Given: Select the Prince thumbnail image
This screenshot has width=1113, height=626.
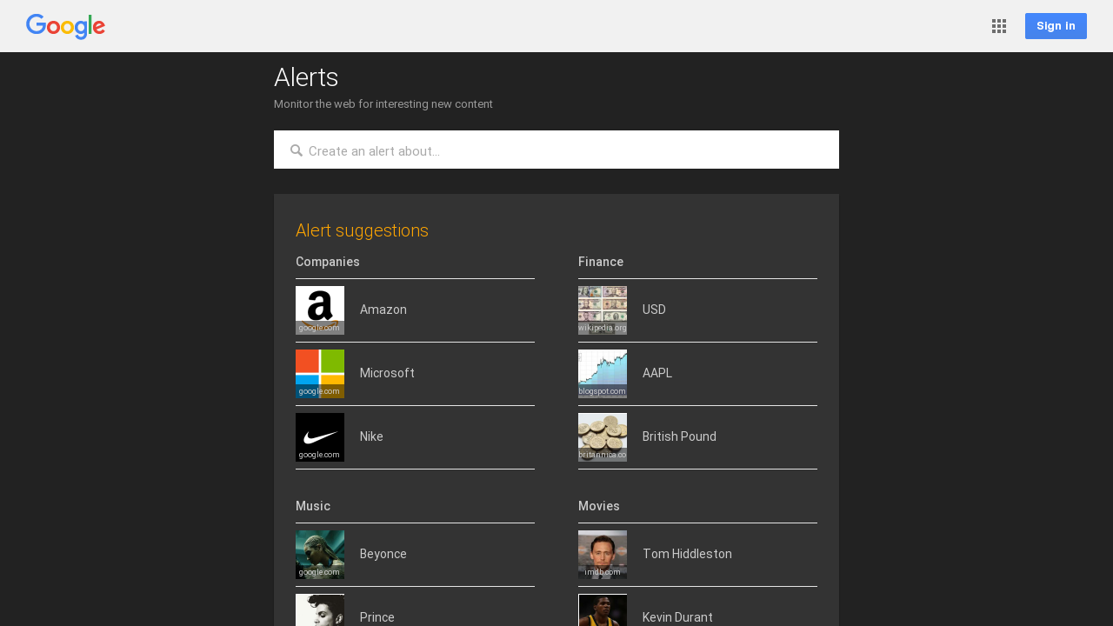Looking at the screenshot, I should point(320,610).
